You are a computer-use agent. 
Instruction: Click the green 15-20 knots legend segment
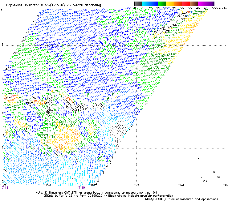tap(162, 4)
